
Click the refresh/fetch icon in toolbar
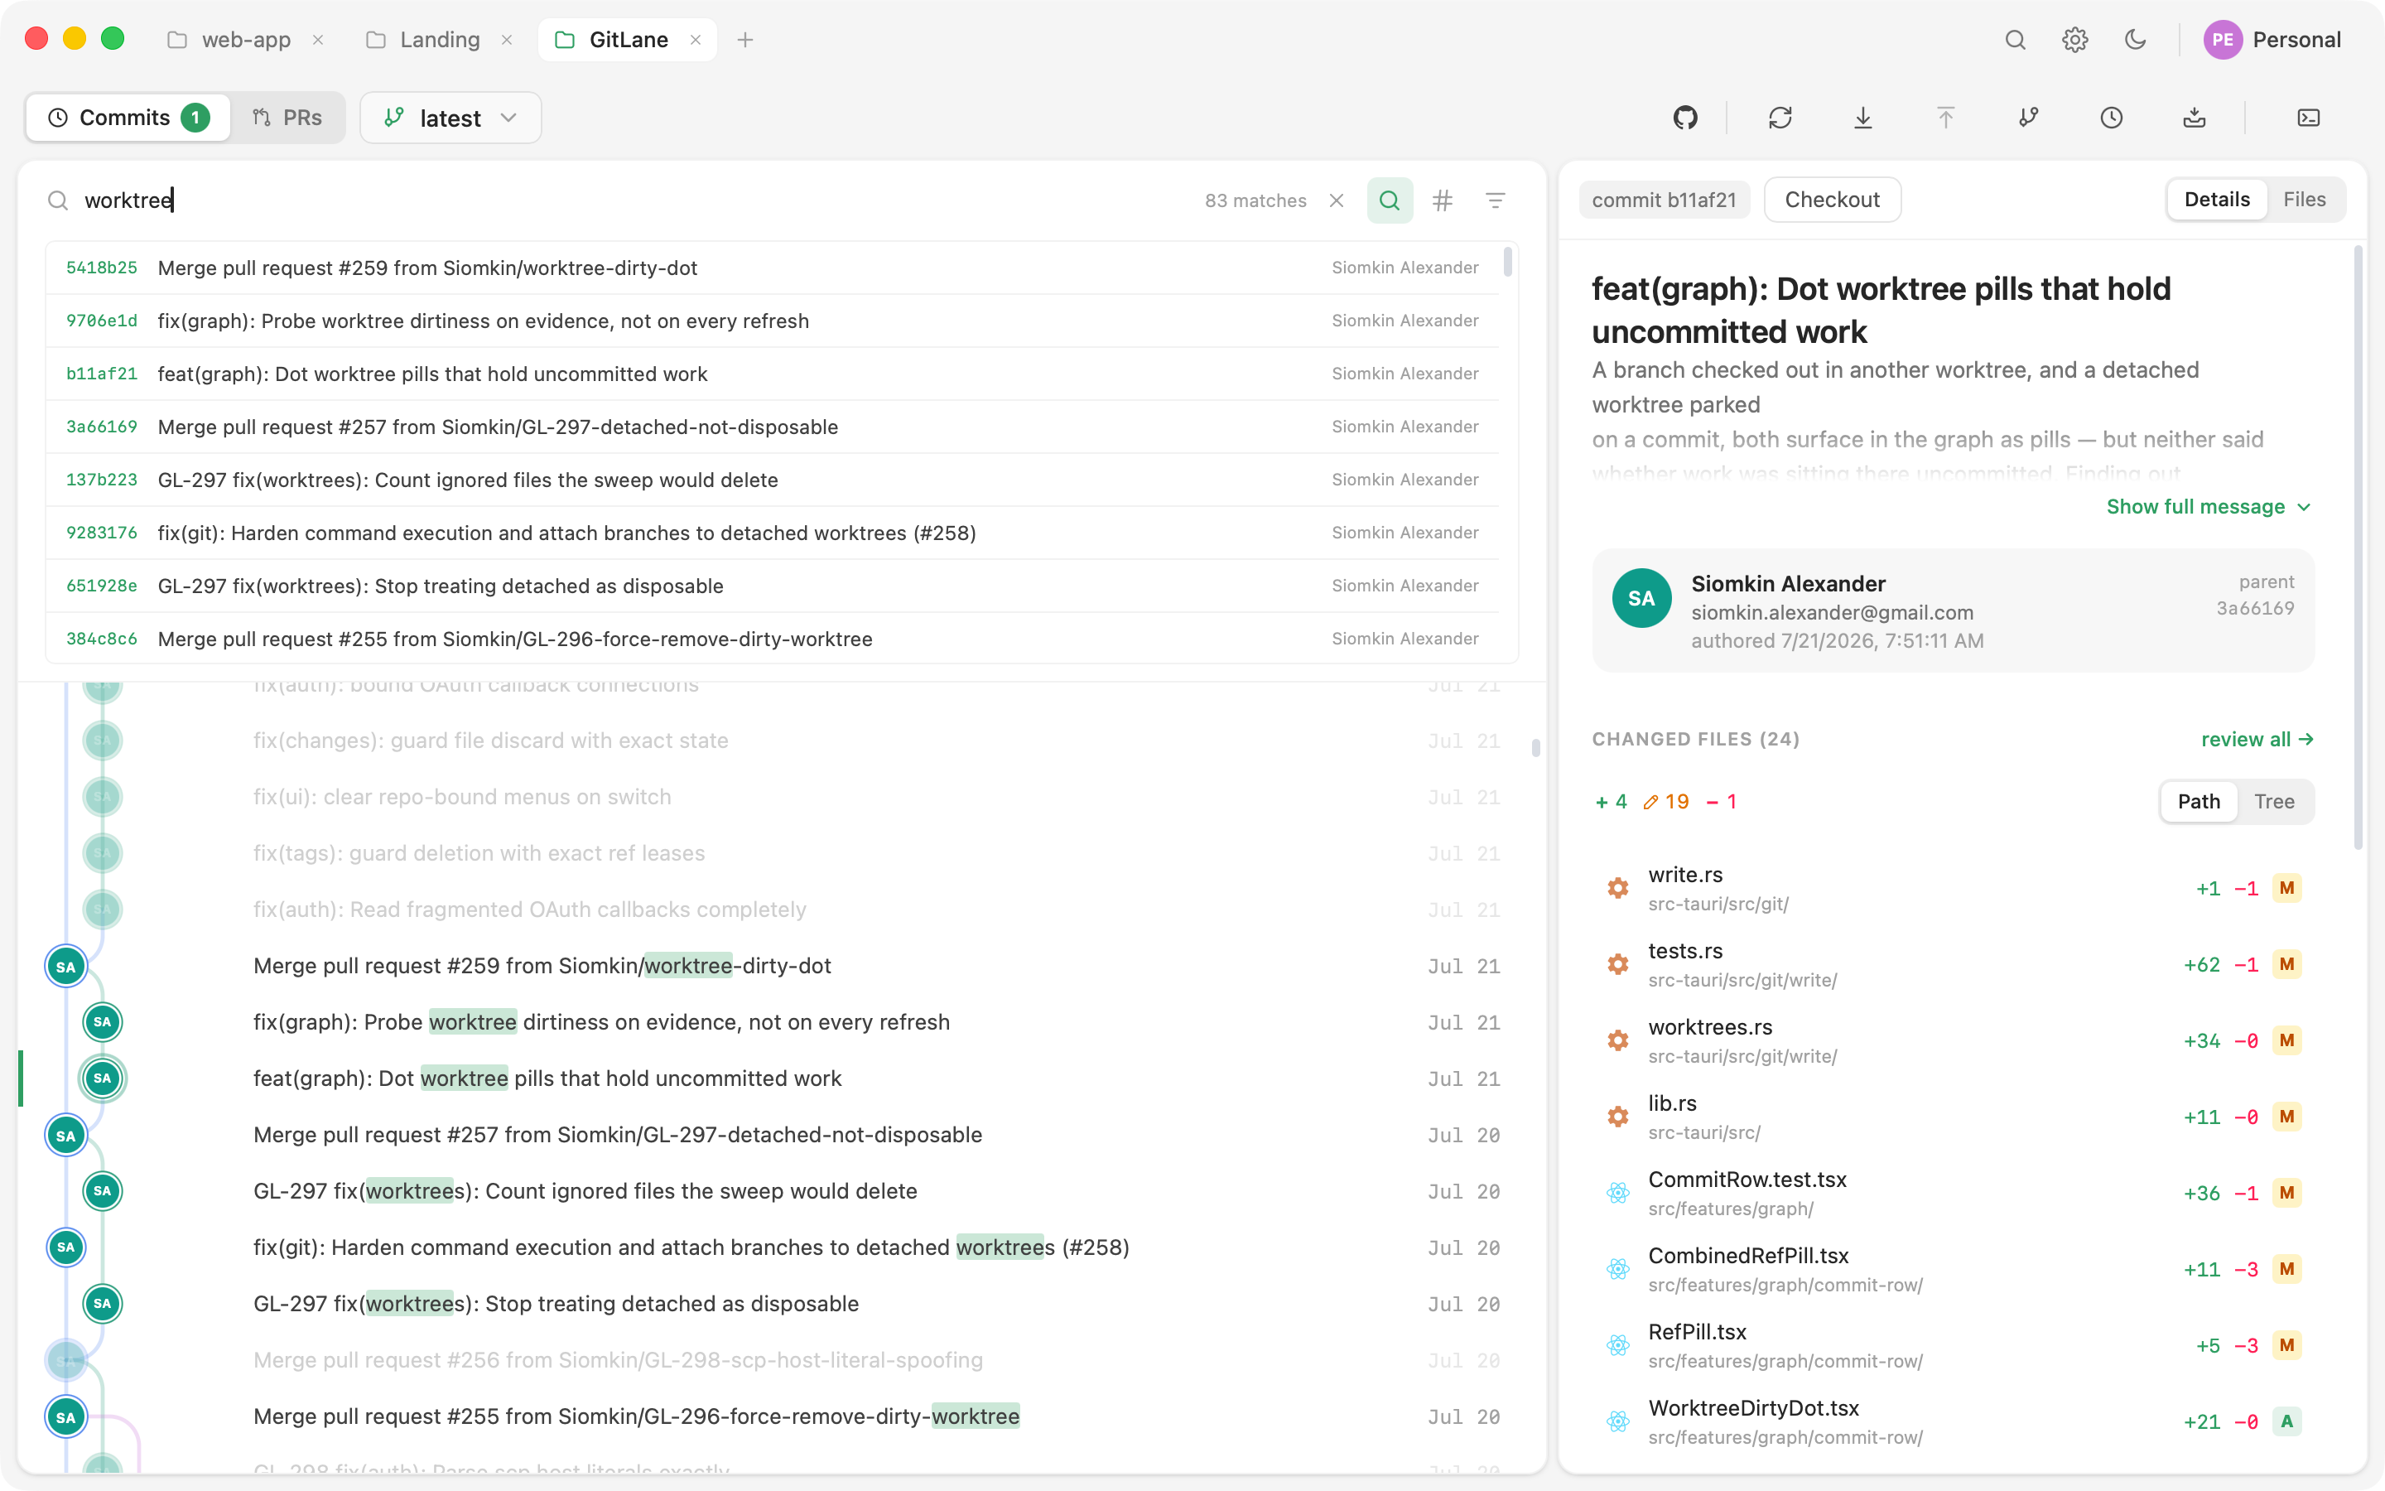click(x=1780, y=118)
